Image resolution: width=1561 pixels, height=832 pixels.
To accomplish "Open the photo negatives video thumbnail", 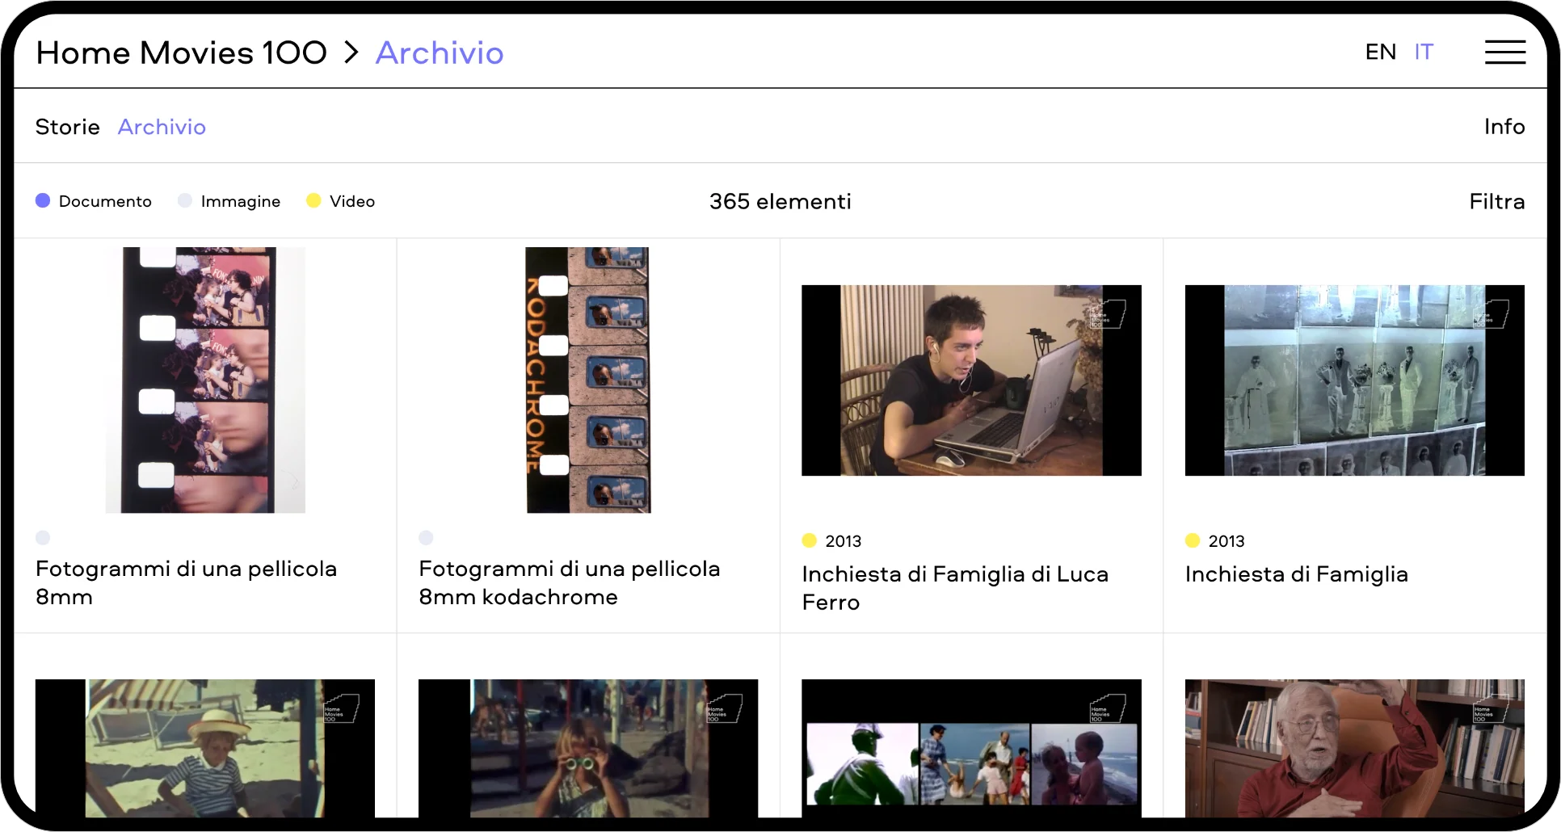I will pos(1354,380).
